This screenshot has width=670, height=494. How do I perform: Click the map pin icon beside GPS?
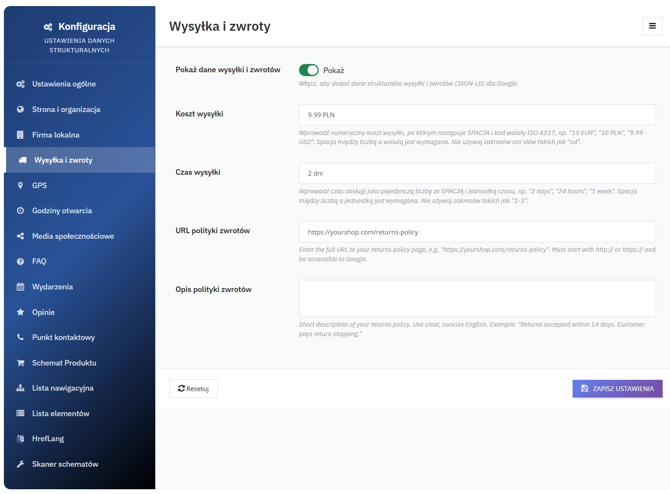[x=20, y=186]
